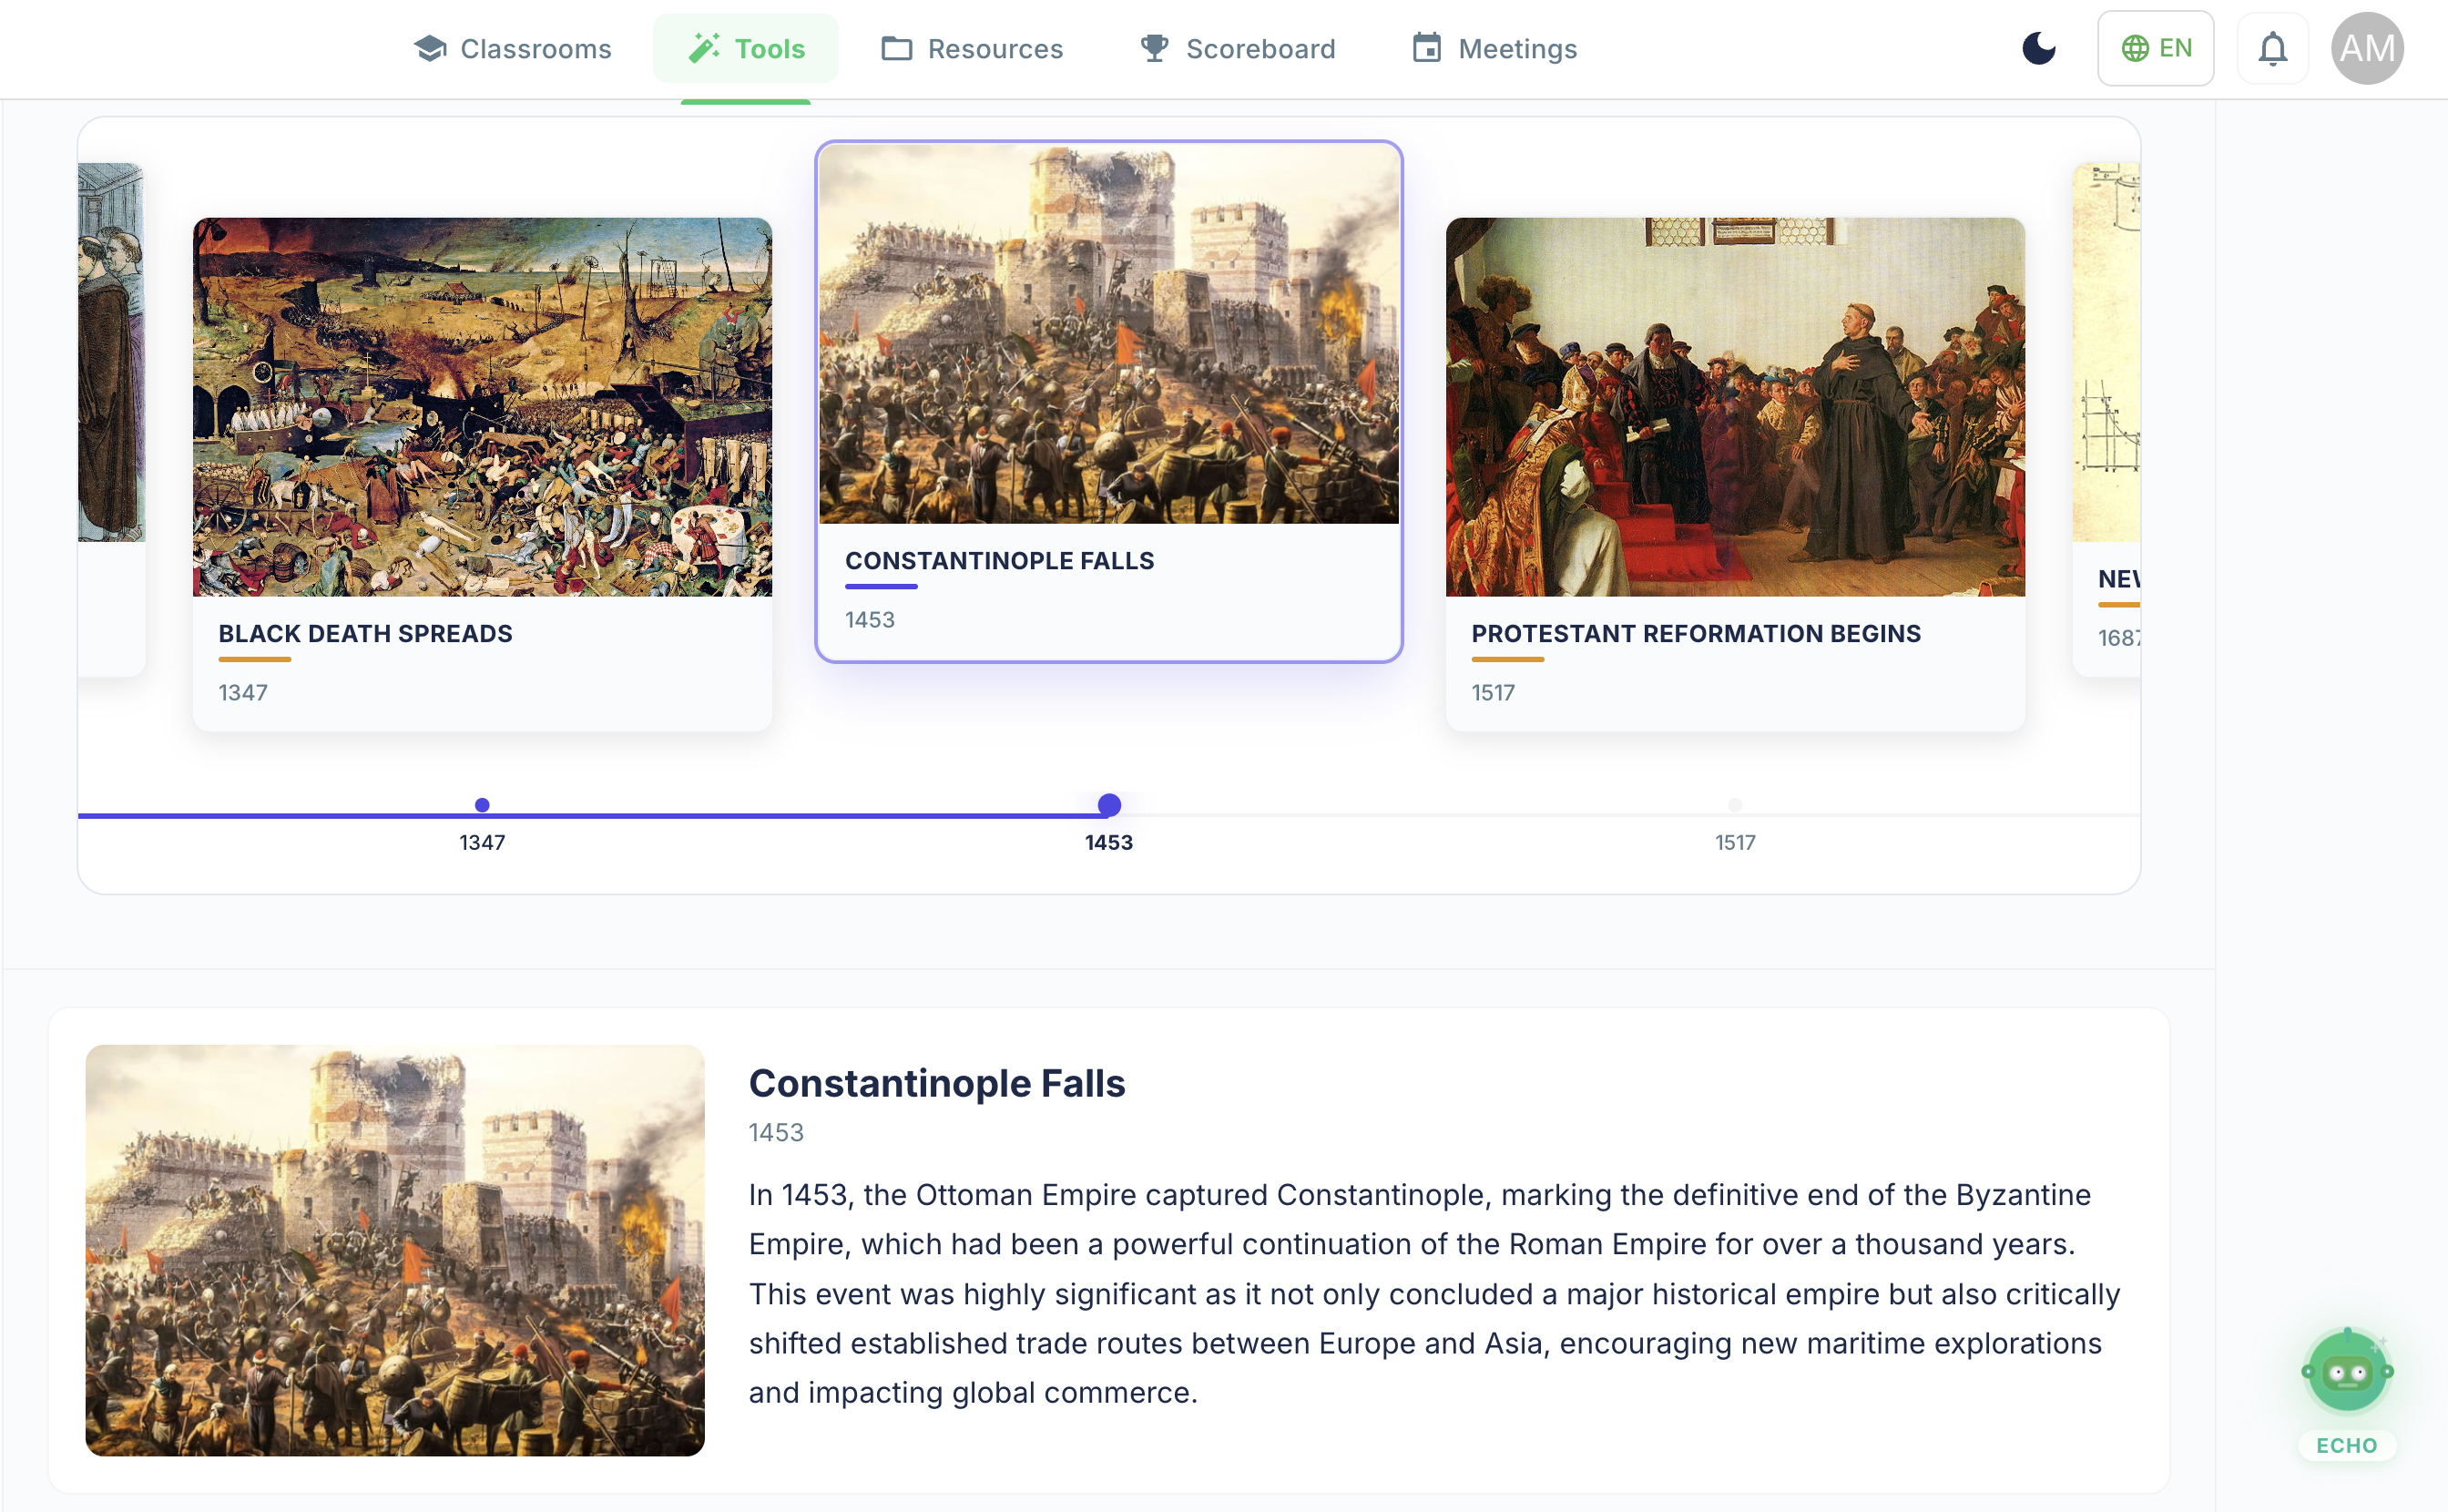The image size is (2448, 1512).
Task: Click the BLACK DEATH SPREADS title
Action: pos(365,633)
